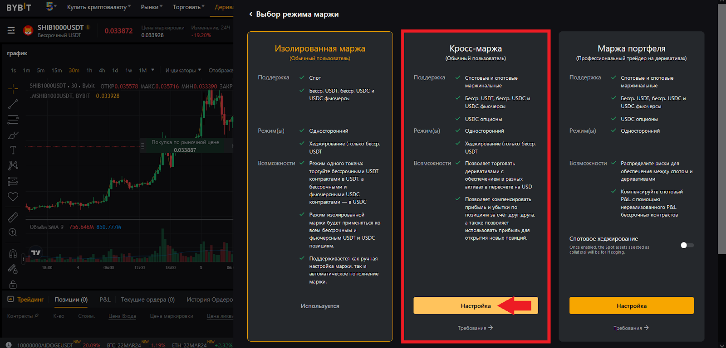726x348 pixels.
Task: Click the info badge next to SHIB1000USDT
Action: (x=88, y=27)
